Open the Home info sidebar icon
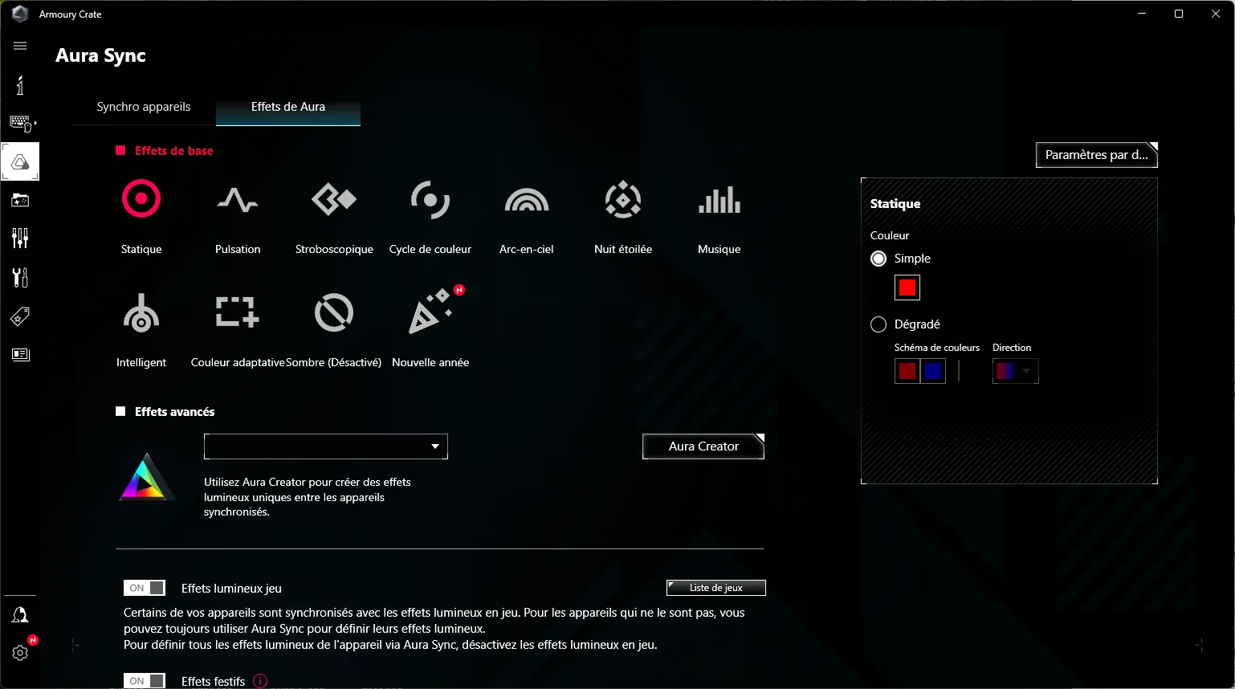1235x689 pixels. 20,85
